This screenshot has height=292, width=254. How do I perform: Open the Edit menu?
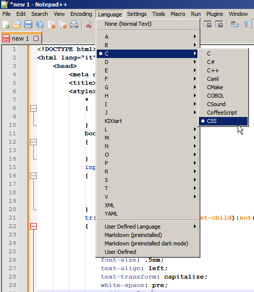[x=21, y=14]
